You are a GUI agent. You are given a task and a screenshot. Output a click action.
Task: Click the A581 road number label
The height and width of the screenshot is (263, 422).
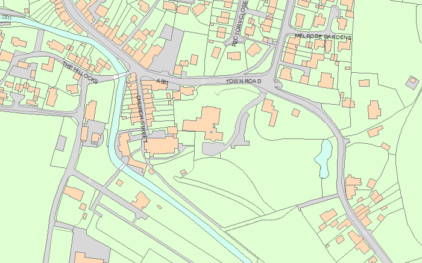[162, 81]
